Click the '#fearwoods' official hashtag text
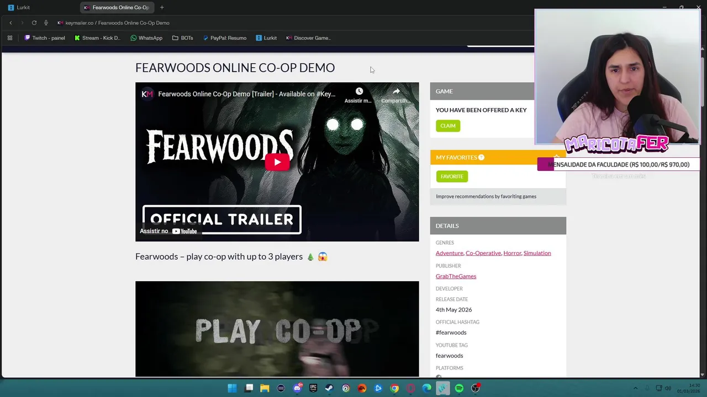 pyautogui.click(x=451, y=332)
